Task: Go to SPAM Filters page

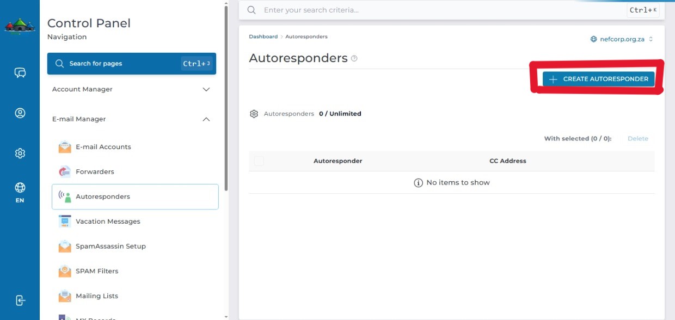Action: 135,271
